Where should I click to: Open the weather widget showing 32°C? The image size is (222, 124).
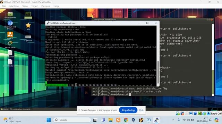tap(12, 120)
